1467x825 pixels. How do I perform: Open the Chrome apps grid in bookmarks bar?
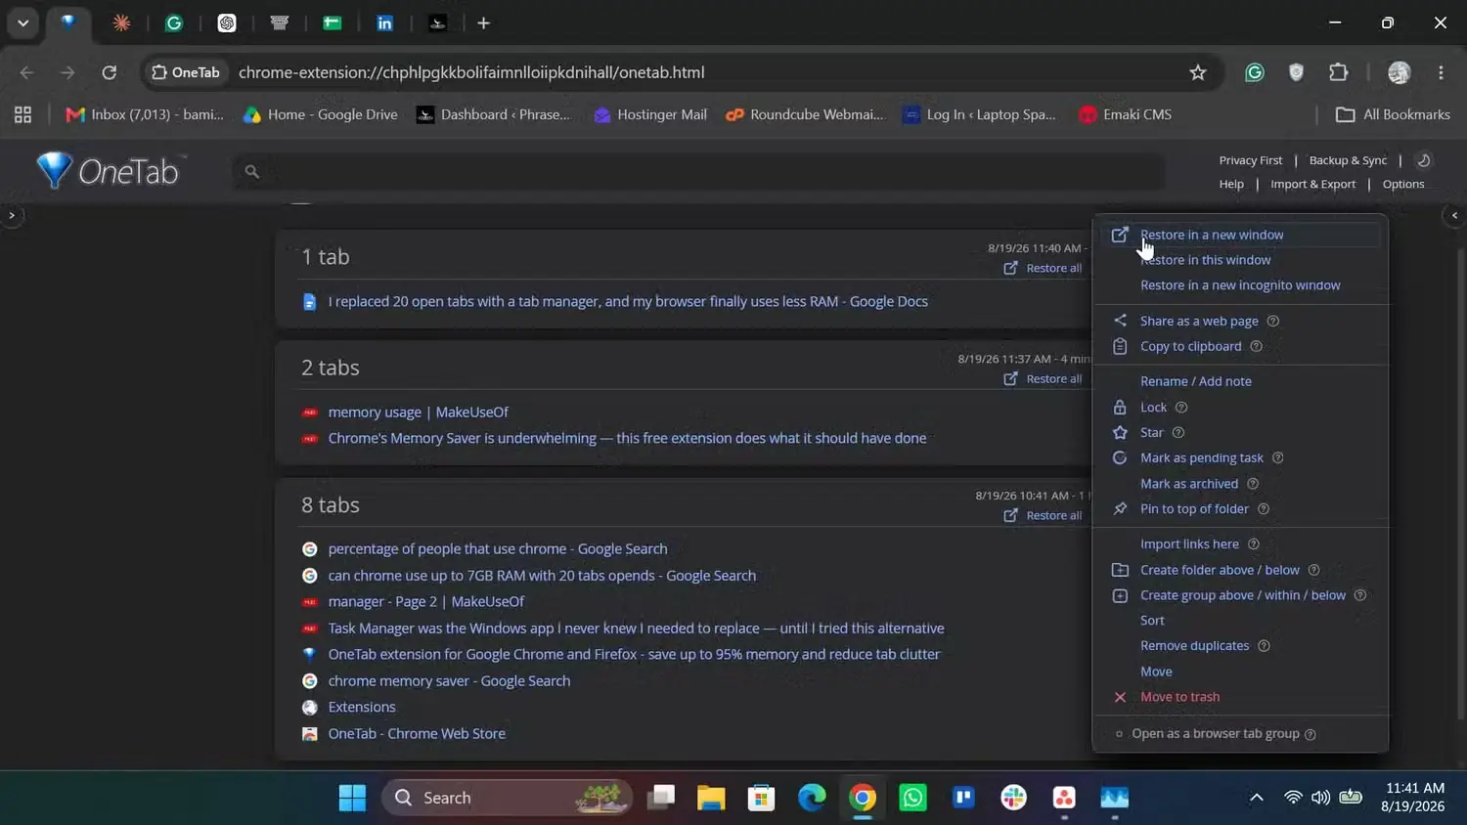click(x=22, y=114)
